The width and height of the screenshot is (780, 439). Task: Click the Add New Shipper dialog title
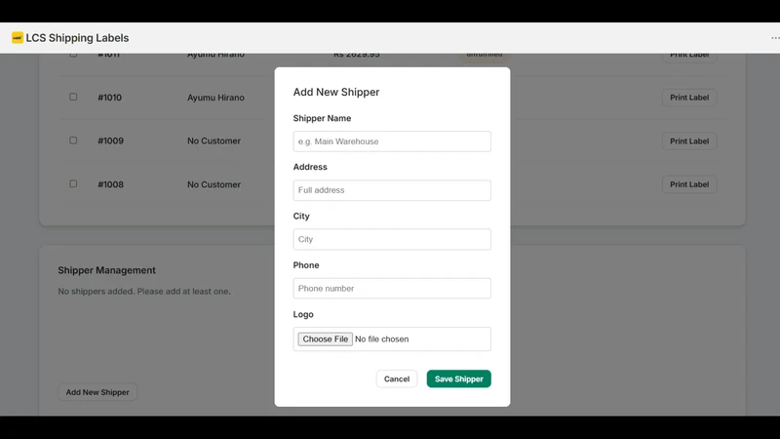click(336, 92)
